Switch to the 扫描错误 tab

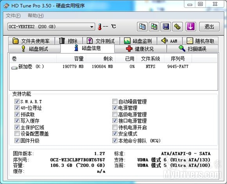click(192, 49)
